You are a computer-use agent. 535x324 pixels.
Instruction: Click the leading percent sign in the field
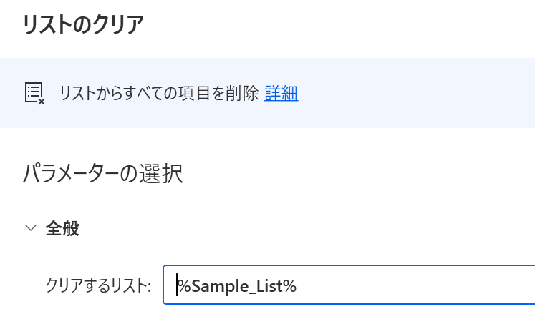click(184, 286)
